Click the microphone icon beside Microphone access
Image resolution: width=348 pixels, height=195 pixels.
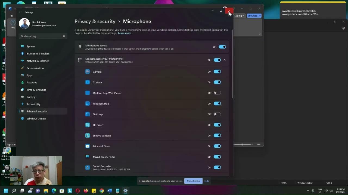80,47
